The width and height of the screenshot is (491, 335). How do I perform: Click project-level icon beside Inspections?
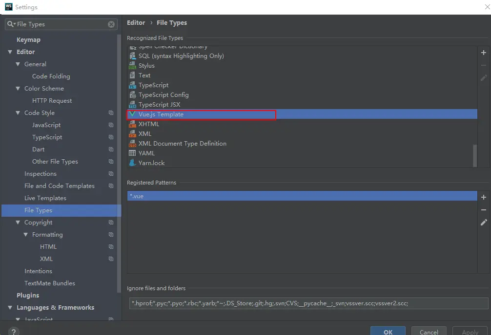[111, 174]
